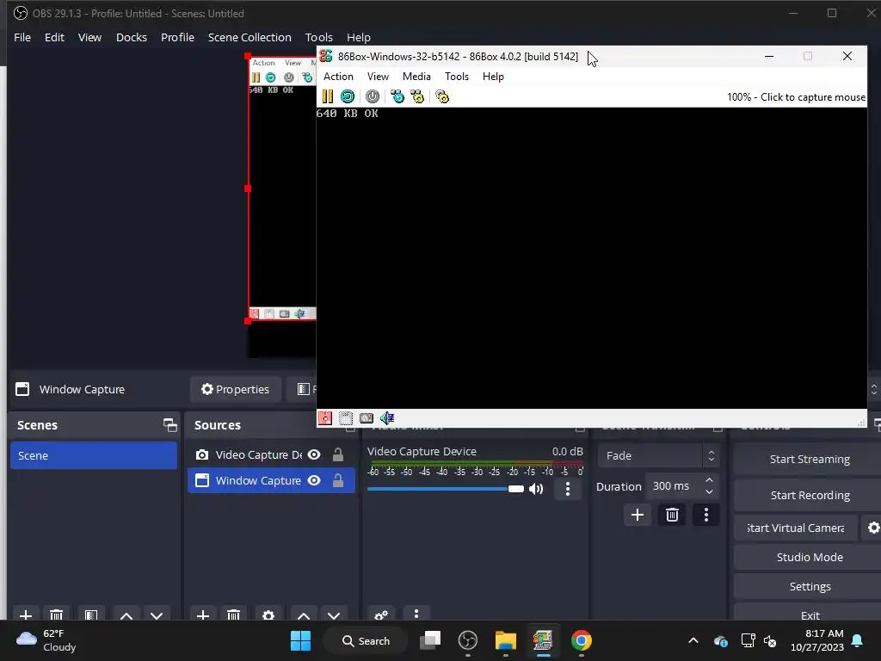
Task: Open the 86Box View menu
Action: [x=379, y=77]
